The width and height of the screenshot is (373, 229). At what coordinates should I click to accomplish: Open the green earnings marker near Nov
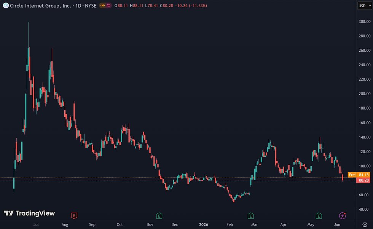coord(159,216)
